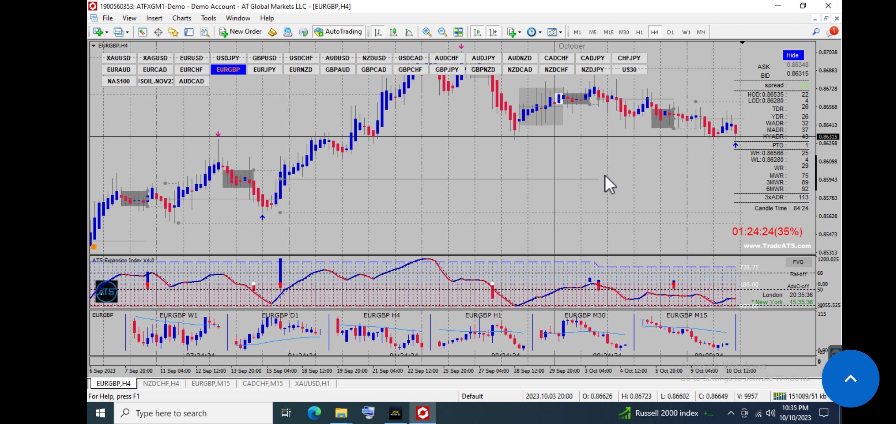The image size is (896, 424).
Task: Open the Strategy Tester icon
Action: coord(204,32)
